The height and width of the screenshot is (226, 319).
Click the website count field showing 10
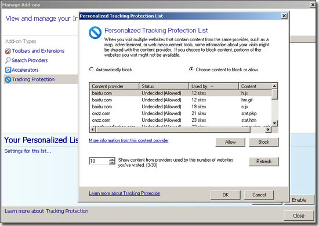click(x=99, y=161)
